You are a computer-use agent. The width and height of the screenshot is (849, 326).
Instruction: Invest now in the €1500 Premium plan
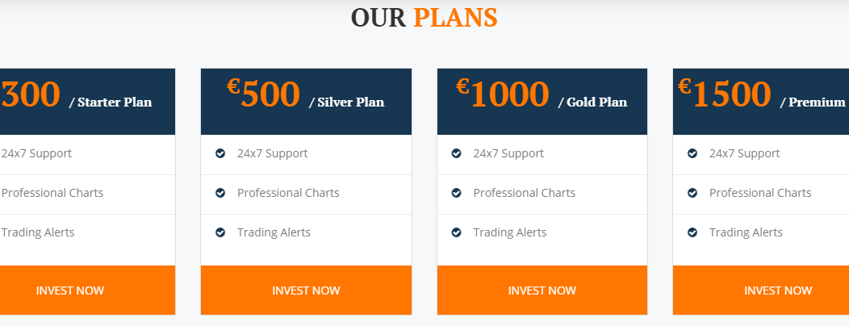click(761, 290)
